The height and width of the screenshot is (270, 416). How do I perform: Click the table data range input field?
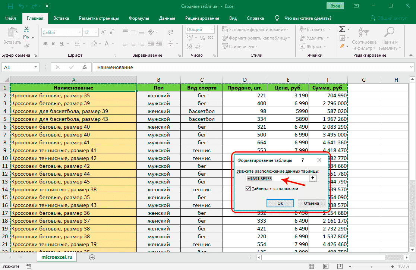pos(277,179)
